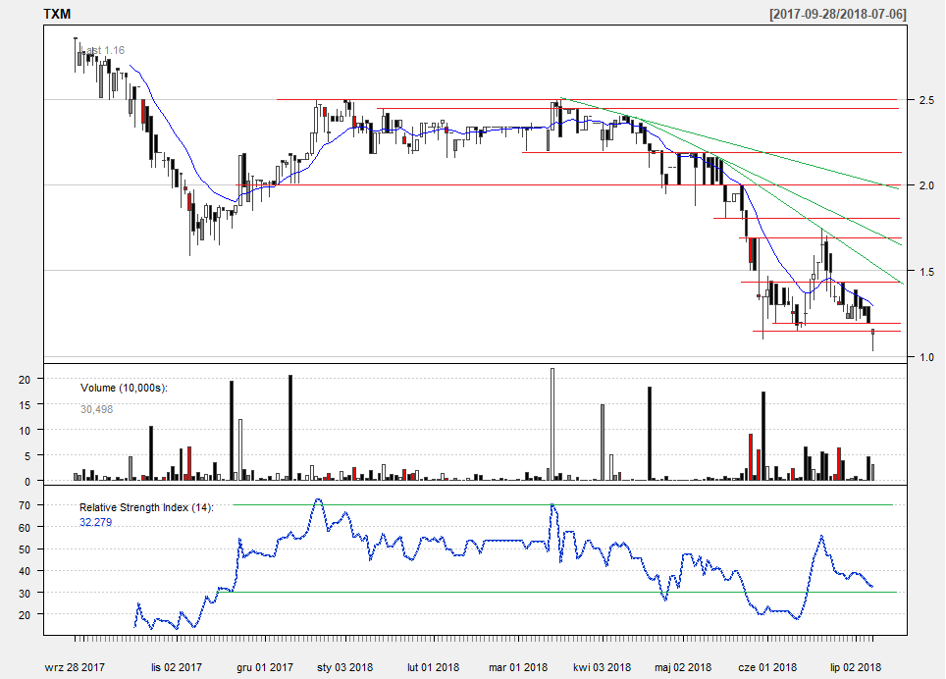Click the volume axis label 10
The width and height of the screenshot is (946, 679).
25,431
